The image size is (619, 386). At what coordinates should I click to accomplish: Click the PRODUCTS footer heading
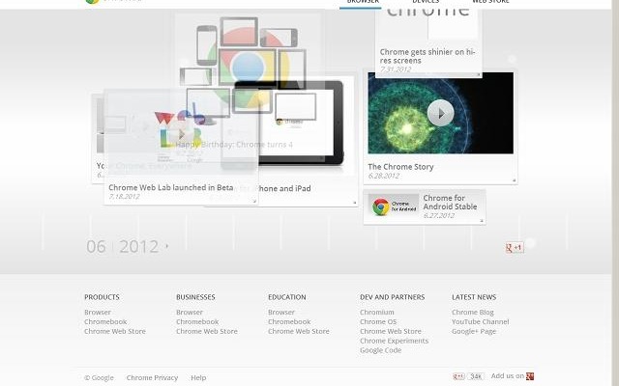click(102, 297)
